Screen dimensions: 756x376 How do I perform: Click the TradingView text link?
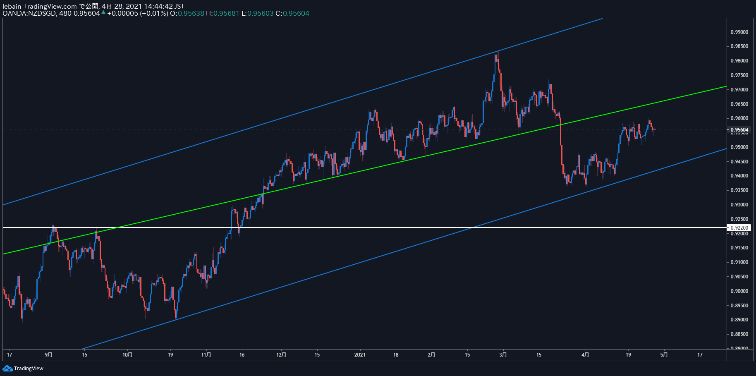(x=29, y=369)
